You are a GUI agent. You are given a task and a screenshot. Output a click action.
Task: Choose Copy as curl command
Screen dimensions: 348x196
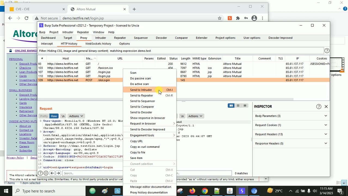[150, 147]
